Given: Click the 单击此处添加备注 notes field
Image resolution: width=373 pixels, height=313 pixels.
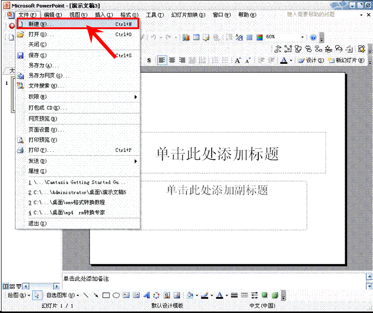Looking at the screenshot, I should click(214, 281).
